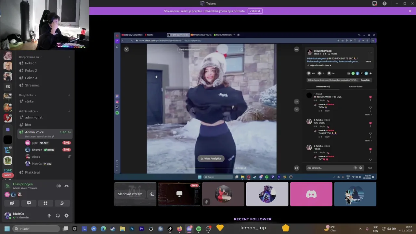Edit channel status Nastavení stavu kanálu

point(40,136)
